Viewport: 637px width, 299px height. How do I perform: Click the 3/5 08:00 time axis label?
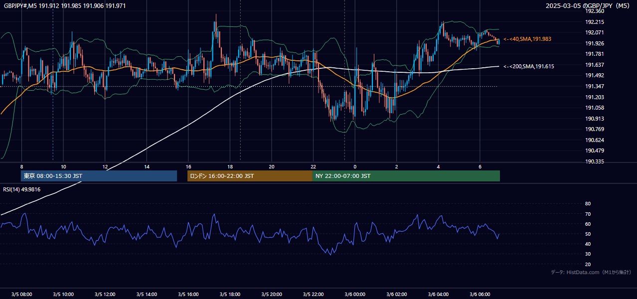point(21,295)
